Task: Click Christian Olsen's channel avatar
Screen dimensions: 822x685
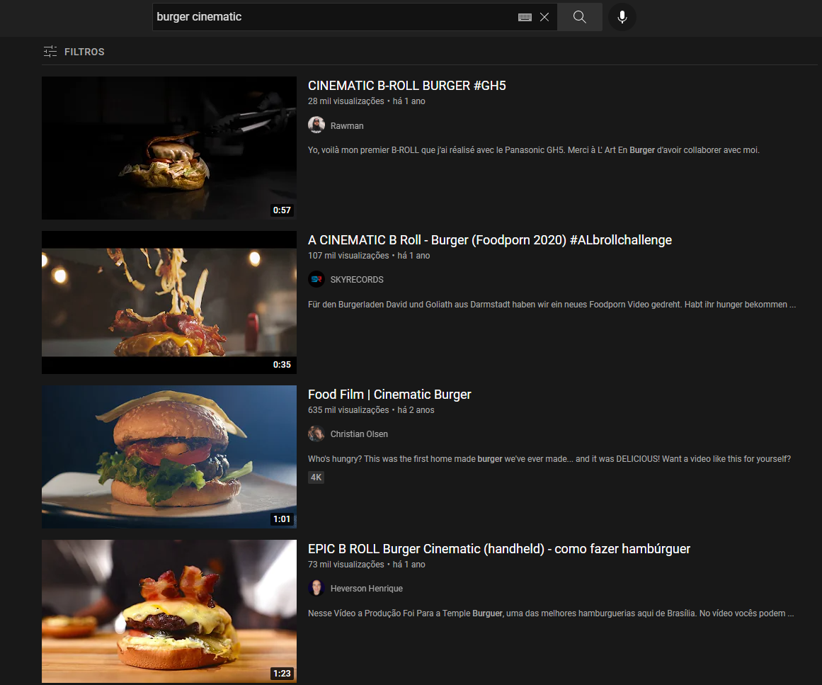Action: tap(316, 434)
